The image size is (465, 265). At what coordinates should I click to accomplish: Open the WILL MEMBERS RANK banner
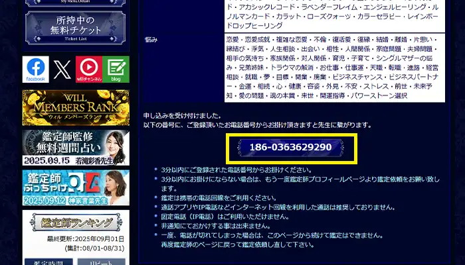click(x=75, y=107)
